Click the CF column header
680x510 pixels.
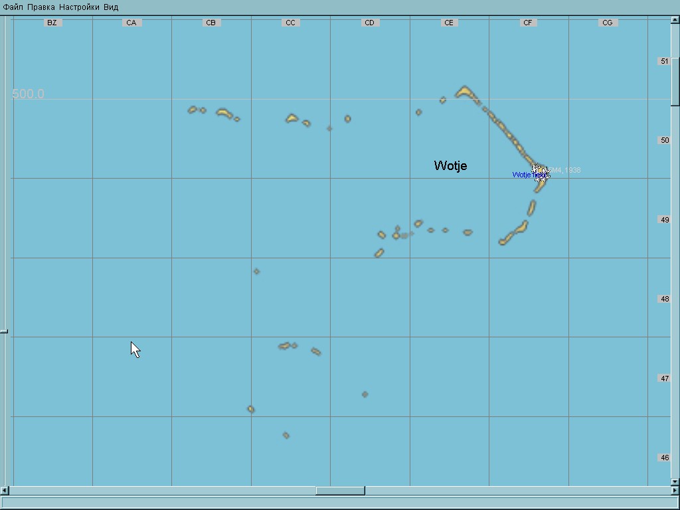(528, 23)
